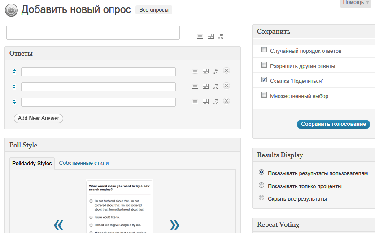Add audio to the second answer
This screenshot has height=233, width=375.
click(x=216, y=86)
